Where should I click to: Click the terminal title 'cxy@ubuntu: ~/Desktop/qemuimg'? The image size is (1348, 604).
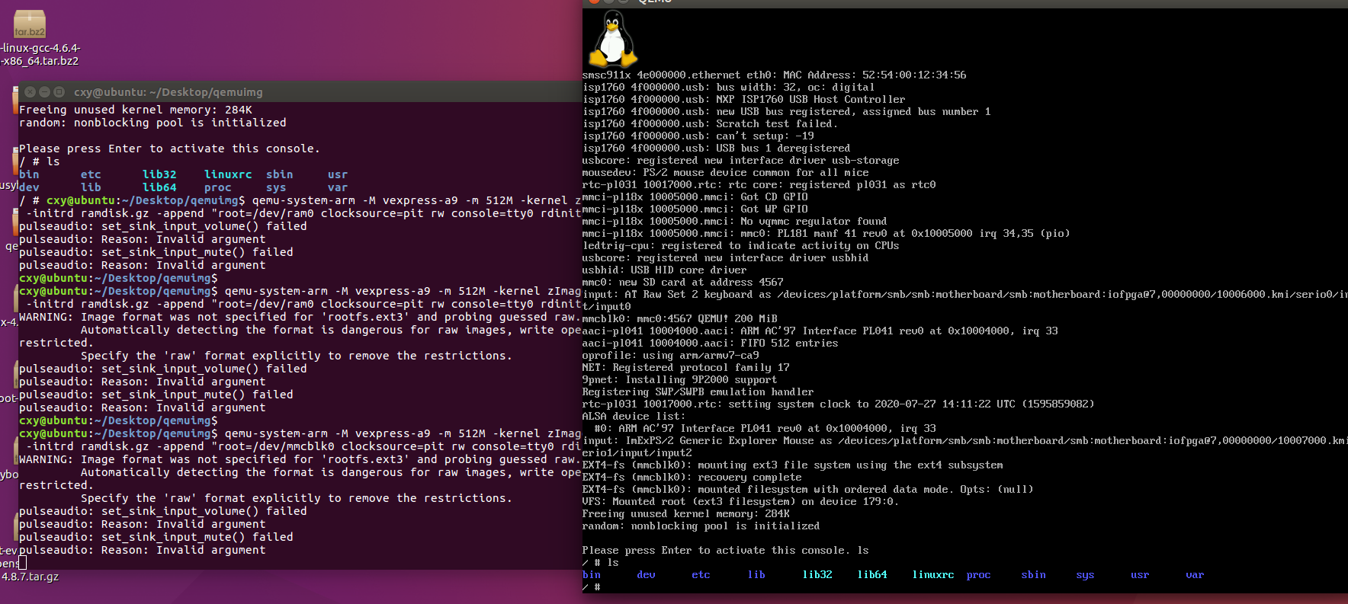[x=168, y=92]
